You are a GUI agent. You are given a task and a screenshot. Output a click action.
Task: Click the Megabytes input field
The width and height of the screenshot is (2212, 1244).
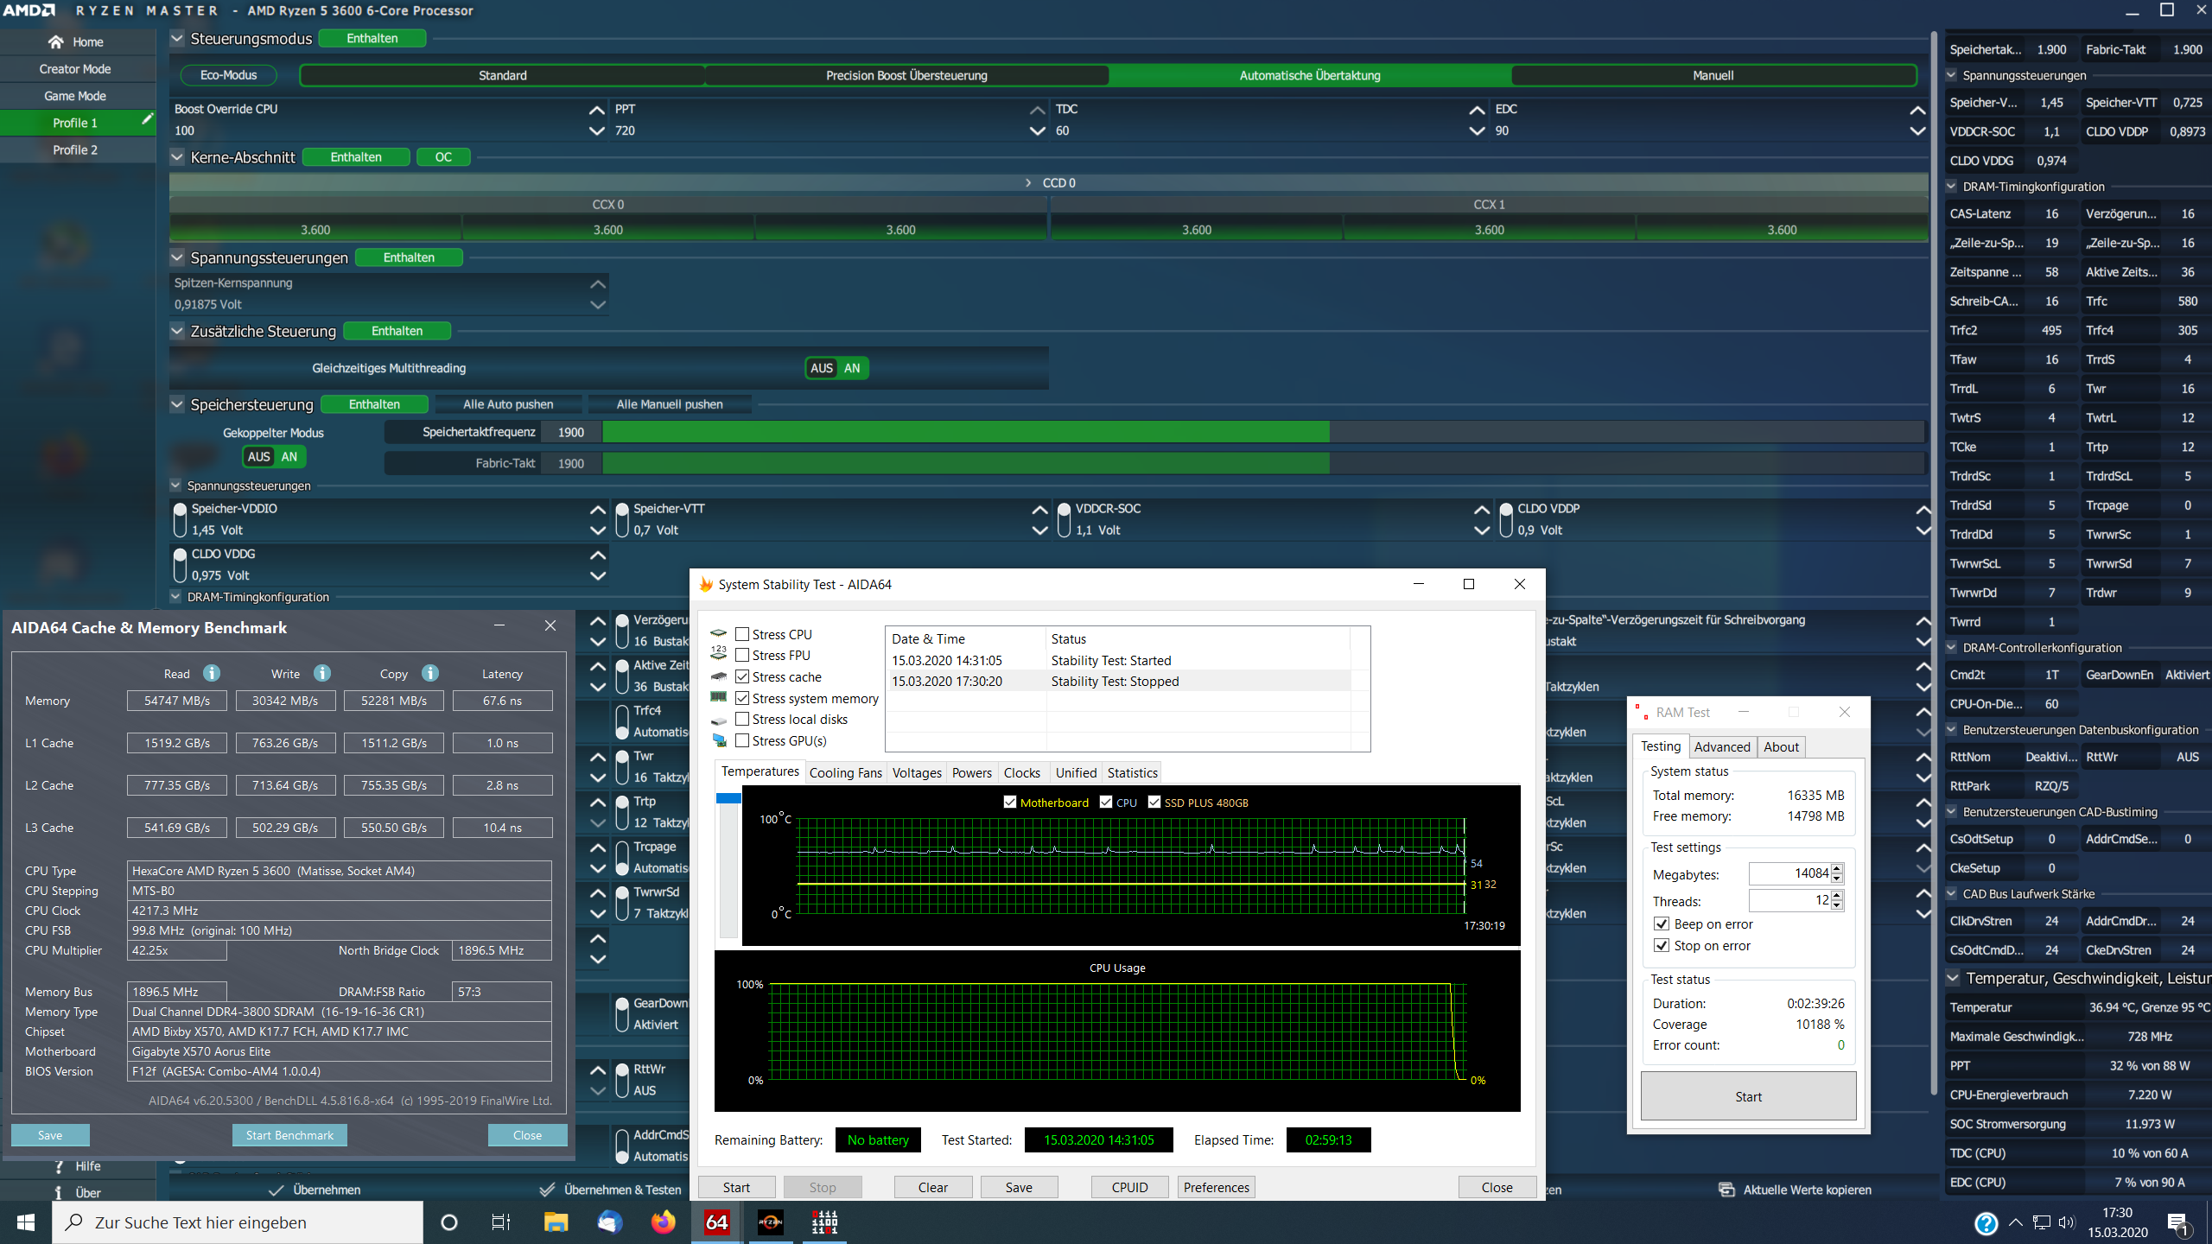coord(1788,873)
